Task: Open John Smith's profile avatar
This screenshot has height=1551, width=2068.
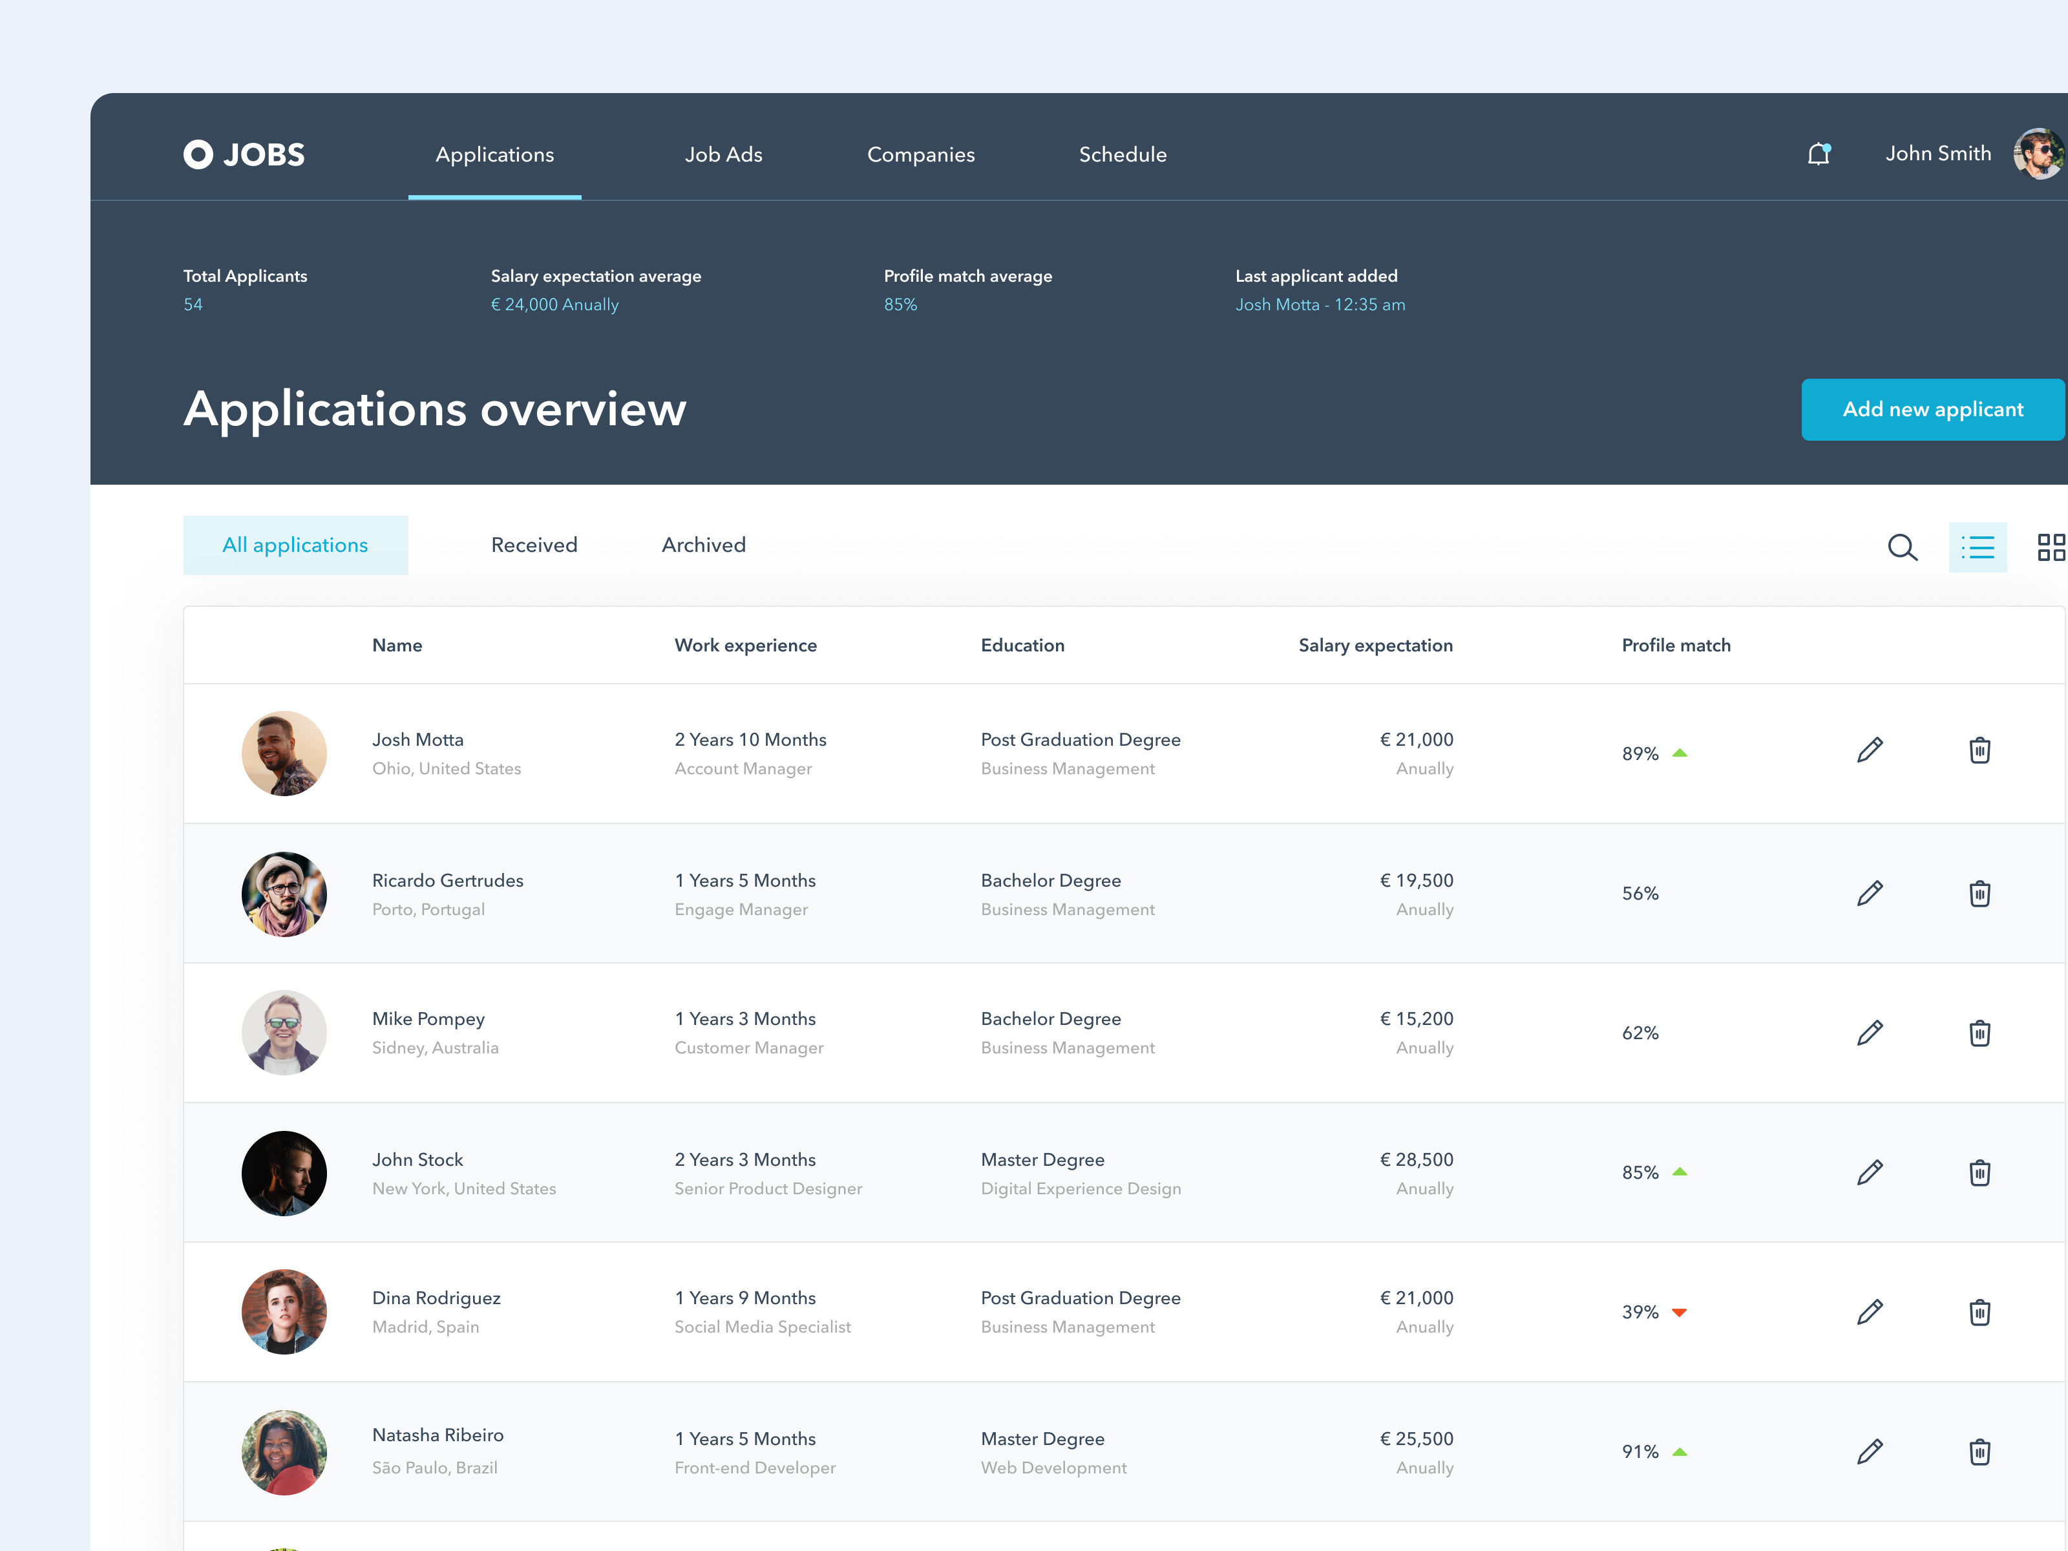Action: click(2039, 154)
